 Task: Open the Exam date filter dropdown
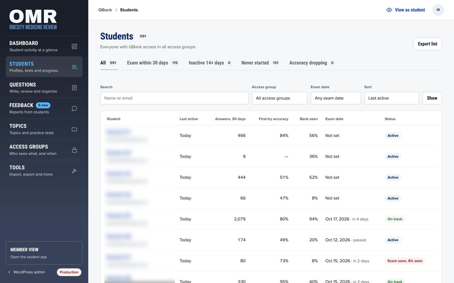[x=336, y=98]
